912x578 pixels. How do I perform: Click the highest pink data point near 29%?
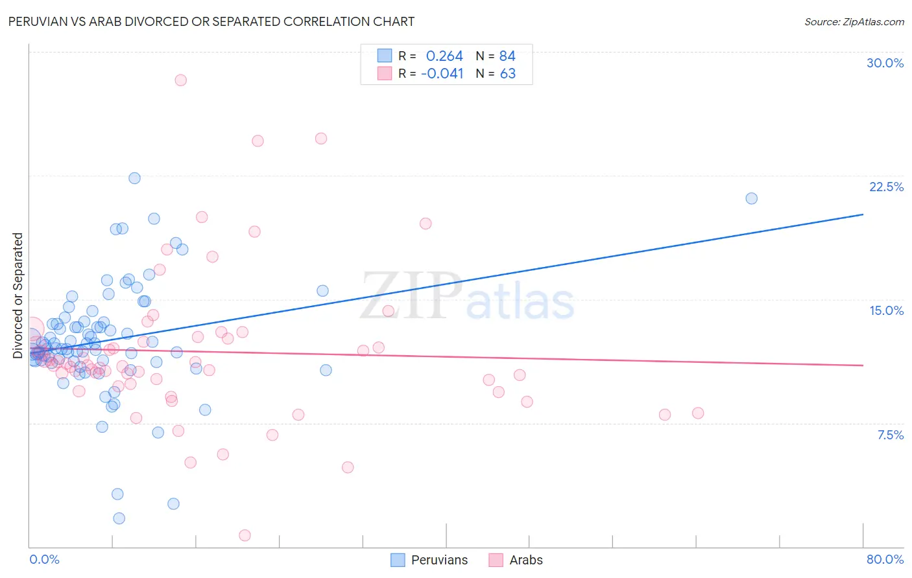click(180, 80)
